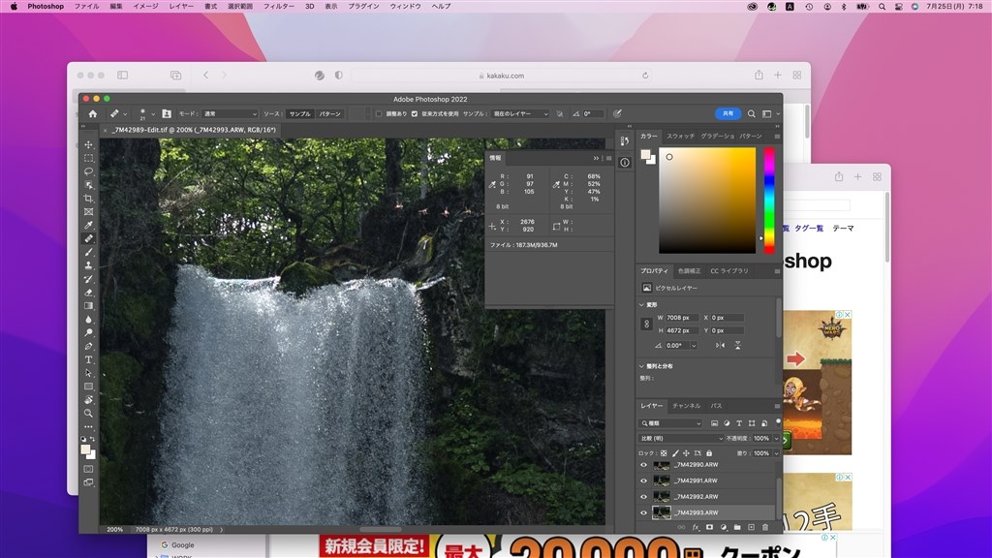Click the rainbow hue slider strip
Image resolution: width=992 pixels, height=558 pixels.
click(x=769, y=199)
